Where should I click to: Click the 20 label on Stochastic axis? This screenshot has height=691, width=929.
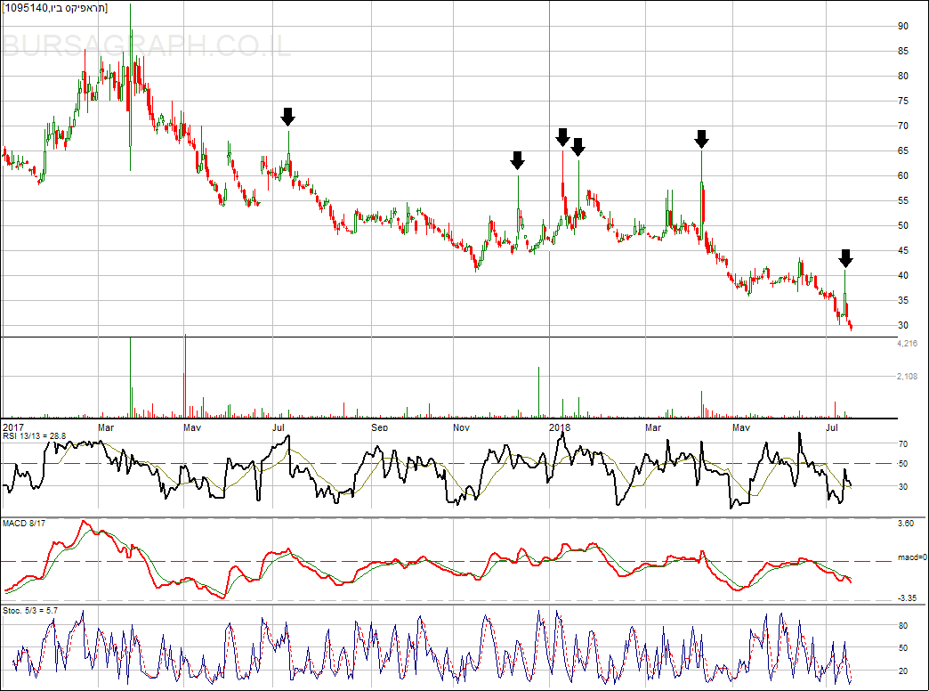[903, 671]
